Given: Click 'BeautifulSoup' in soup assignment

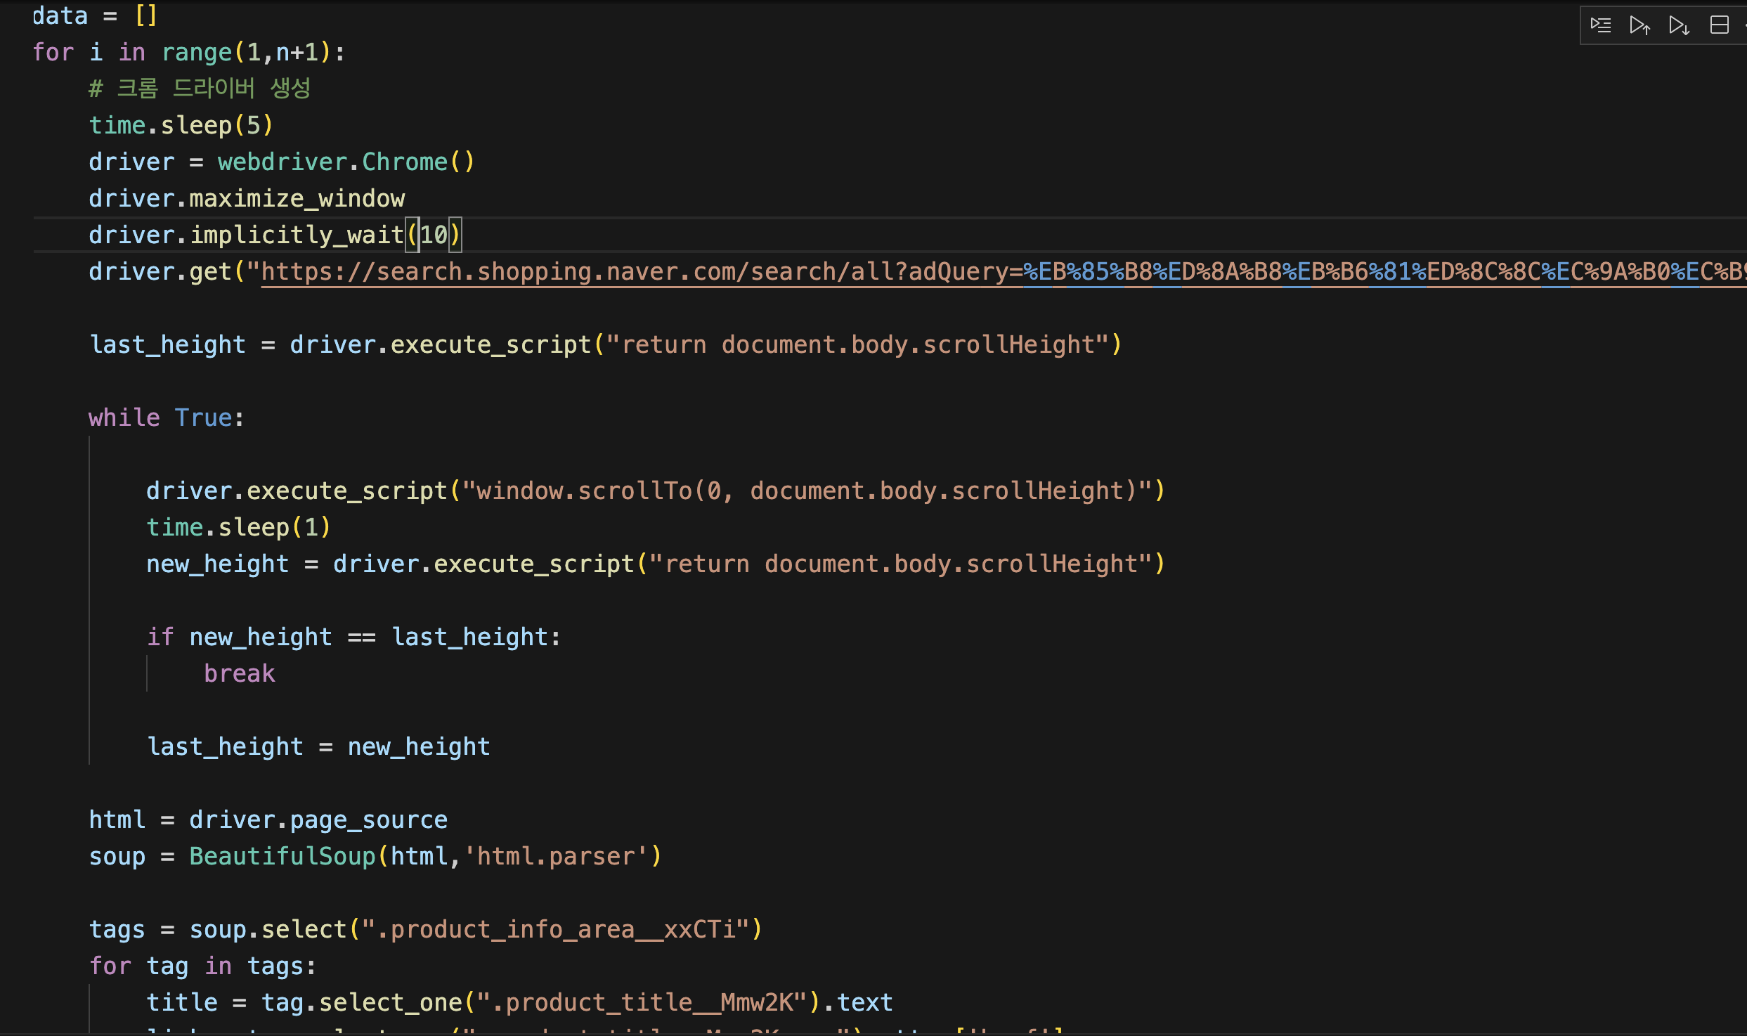Looking at the screenshot, I should point(282,857).
